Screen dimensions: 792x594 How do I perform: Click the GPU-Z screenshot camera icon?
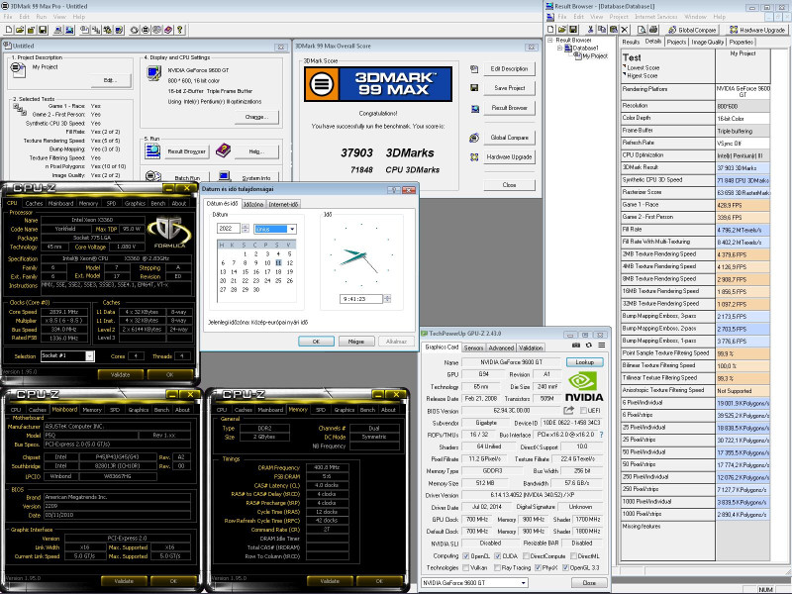pos(576,346)
